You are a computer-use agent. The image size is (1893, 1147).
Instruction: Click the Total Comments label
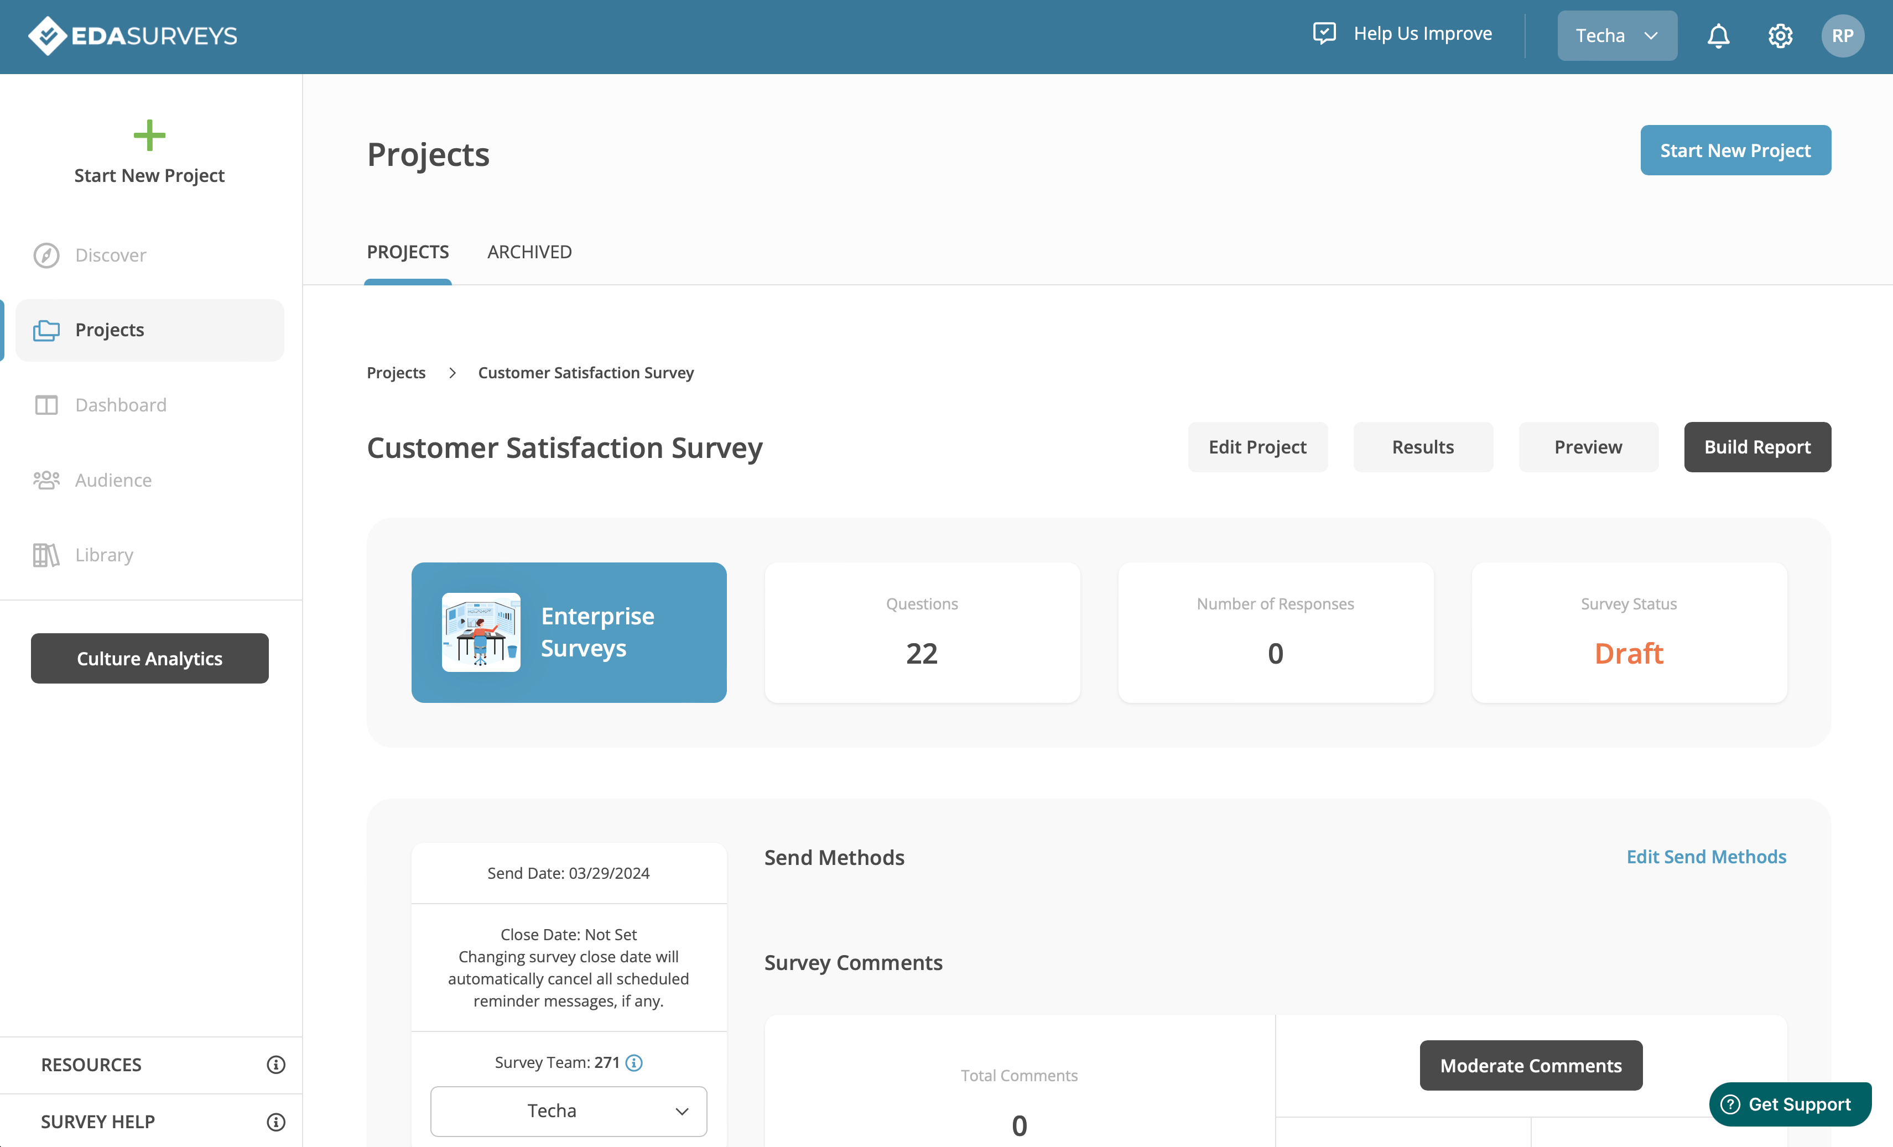(x=1019, y=1076)
